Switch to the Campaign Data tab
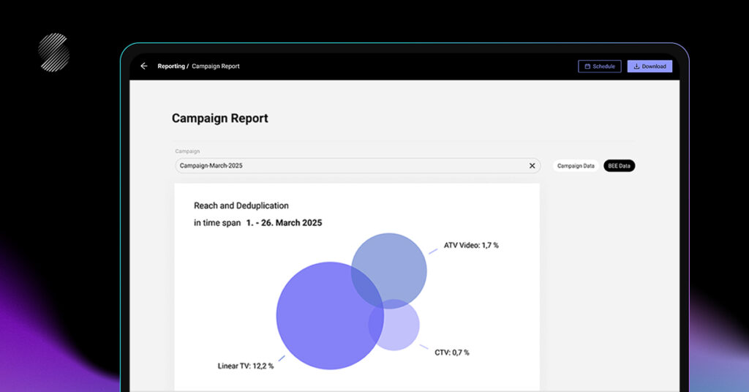Screen dimensions: 749x392 pos(576,166)
